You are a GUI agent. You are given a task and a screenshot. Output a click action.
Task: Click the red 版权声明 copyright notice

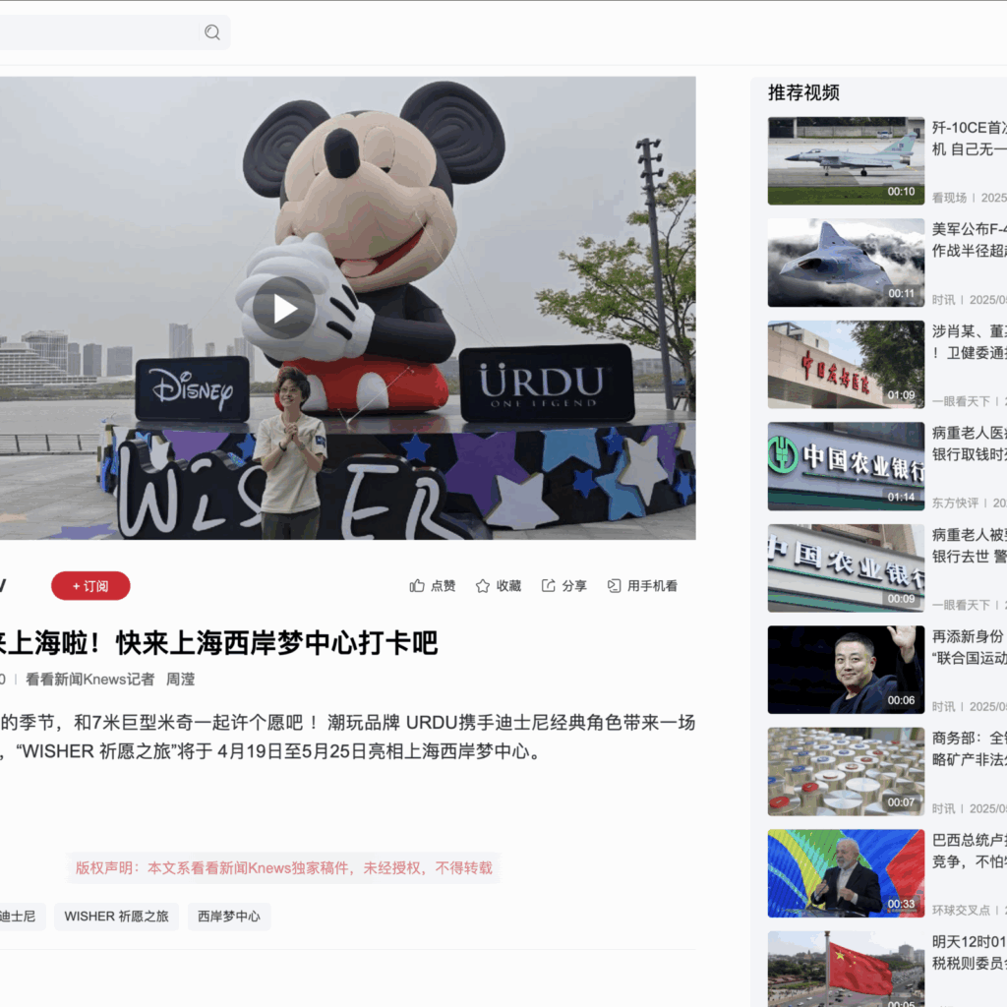(x=284, y=867)
